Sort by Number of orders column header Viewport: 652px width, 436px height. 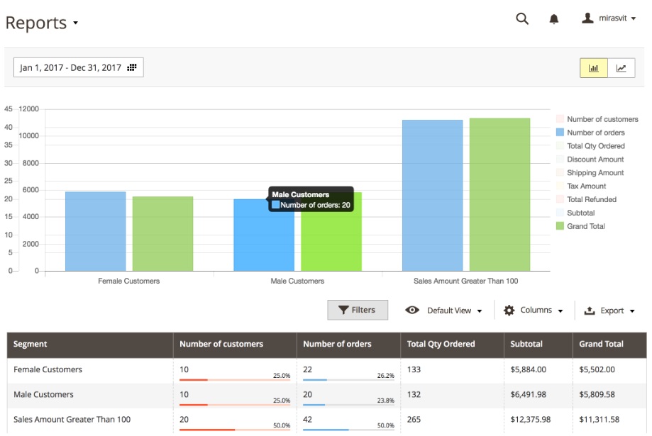coord(337,344)
